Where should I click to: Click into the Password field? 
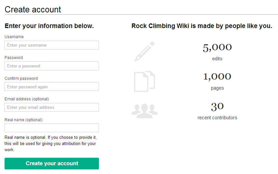tap(52, 66)
